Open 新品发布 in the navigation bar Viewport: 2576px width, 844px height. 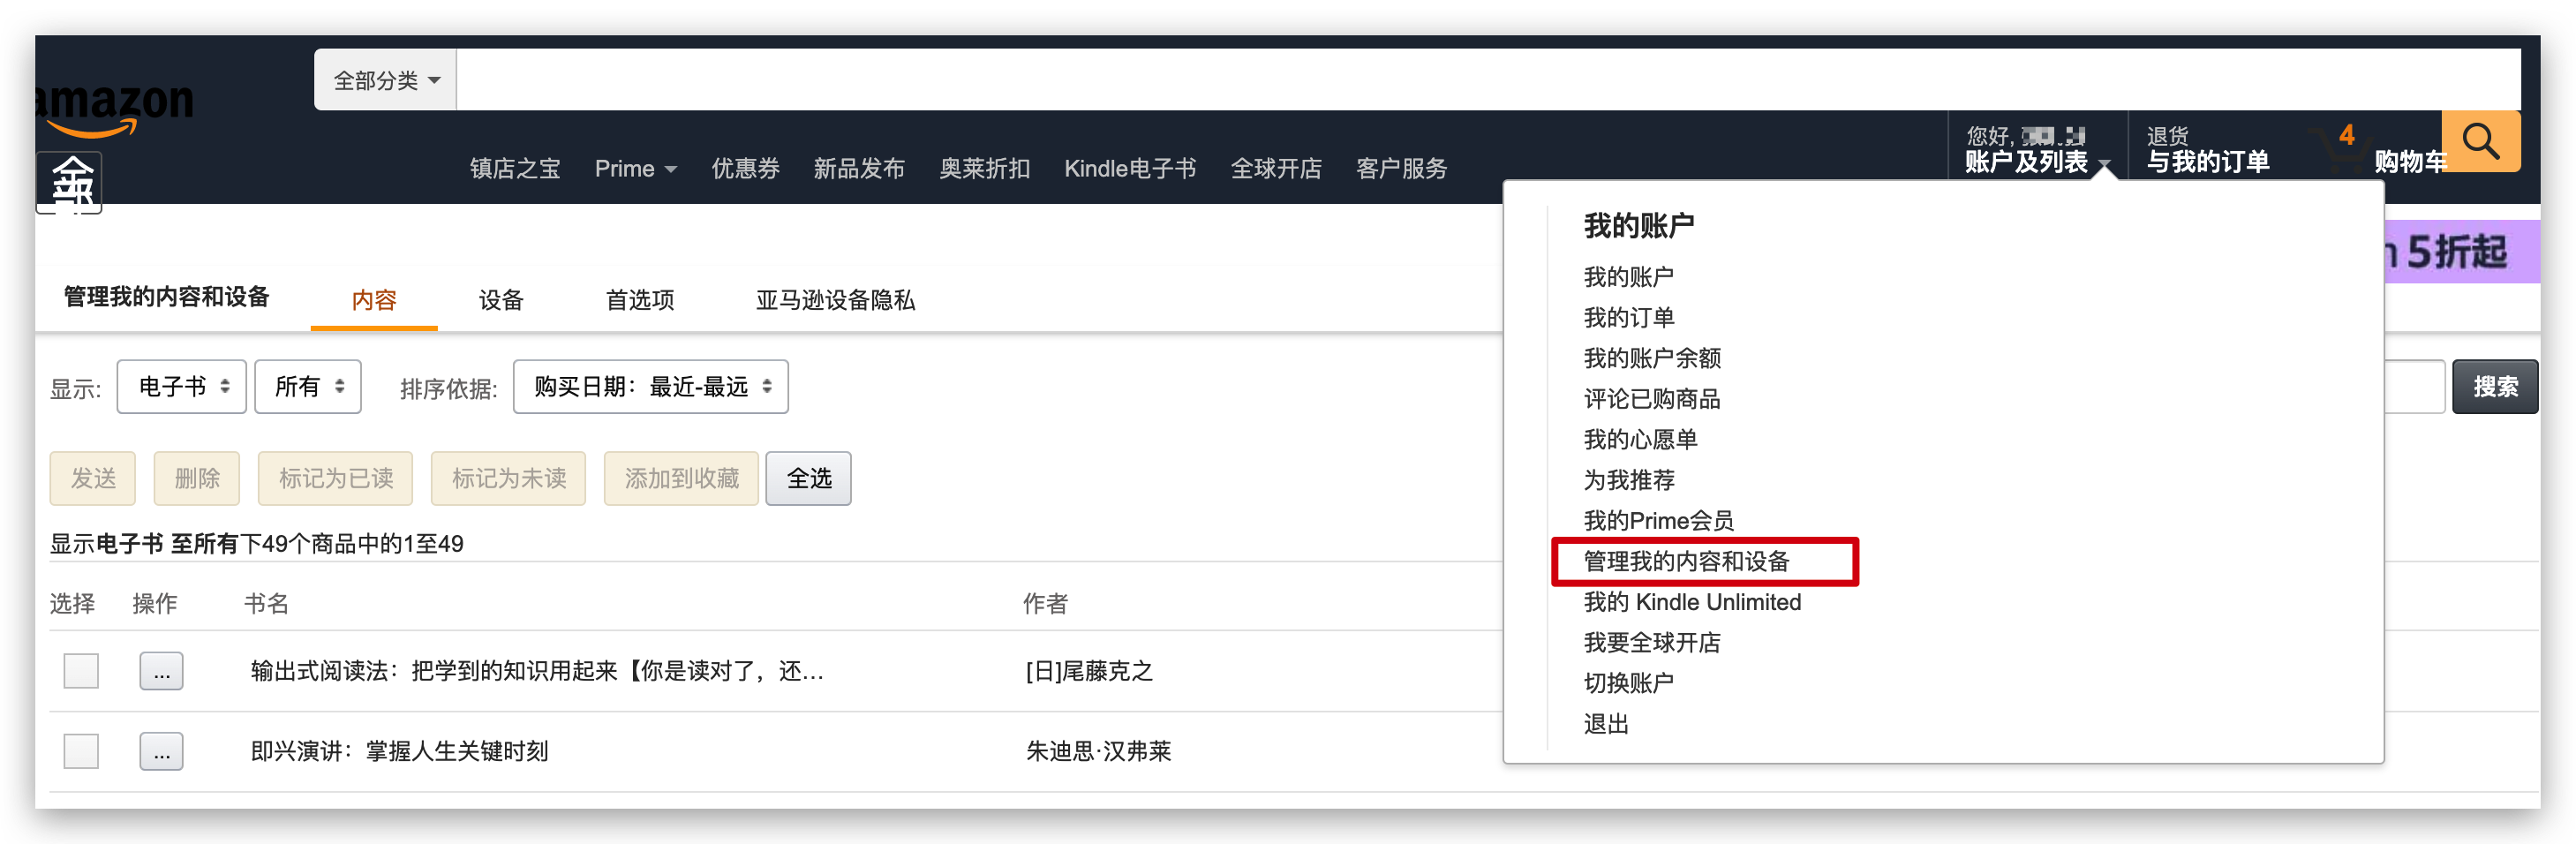pos(859,168)
